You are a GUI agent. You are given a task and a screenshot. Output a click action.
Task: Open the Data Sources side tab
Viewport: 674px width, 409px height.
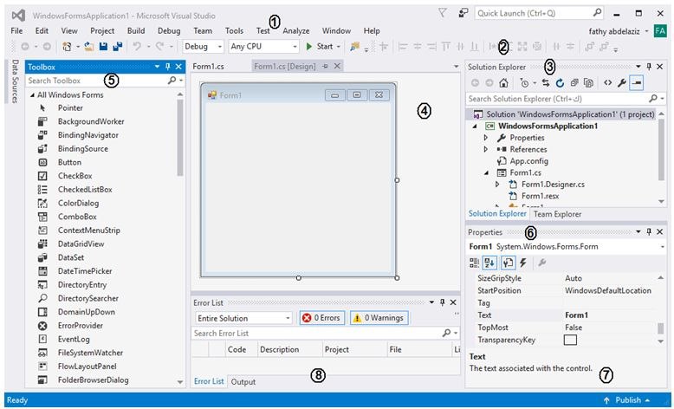(x=15, y=81)
